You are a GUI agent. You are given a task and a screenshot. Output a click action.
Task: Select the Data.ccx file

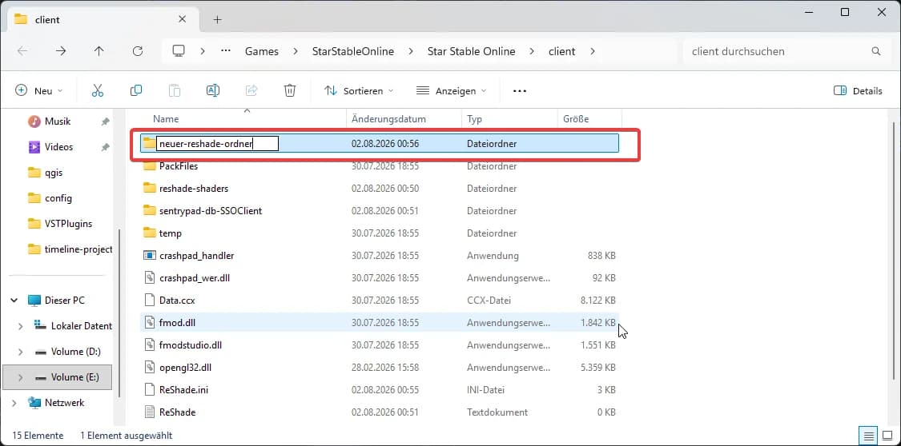click(x=380, y=301)
